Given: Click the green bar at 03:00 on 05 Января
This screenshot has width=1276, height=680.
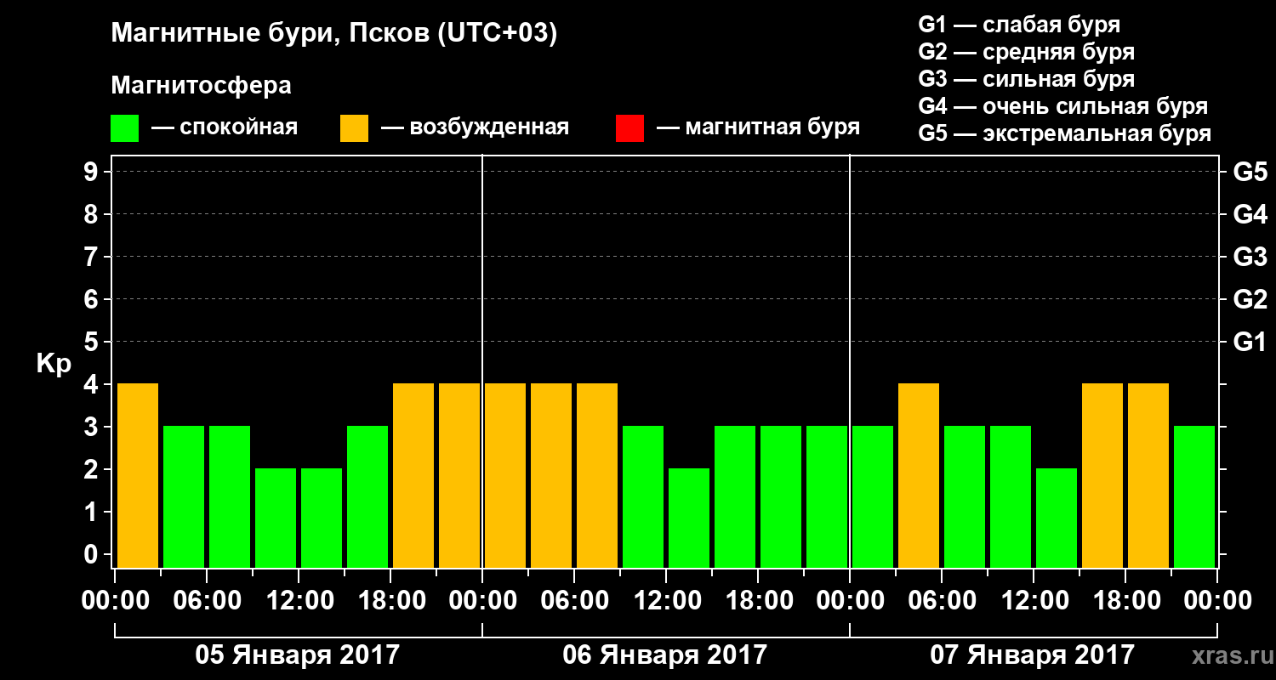Looking at the screenshot, I should pos(184,496).
